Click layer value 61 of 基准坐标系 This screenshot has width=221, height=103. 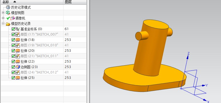pyautogui.click(x=66, y=29)
